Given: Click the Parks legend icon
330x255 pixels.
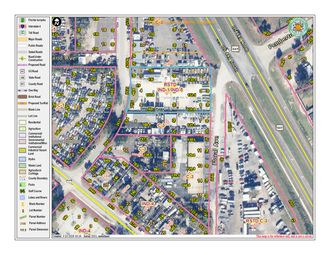Looking at the screenshot, I should pyautogui.click(x=22, y=184).
